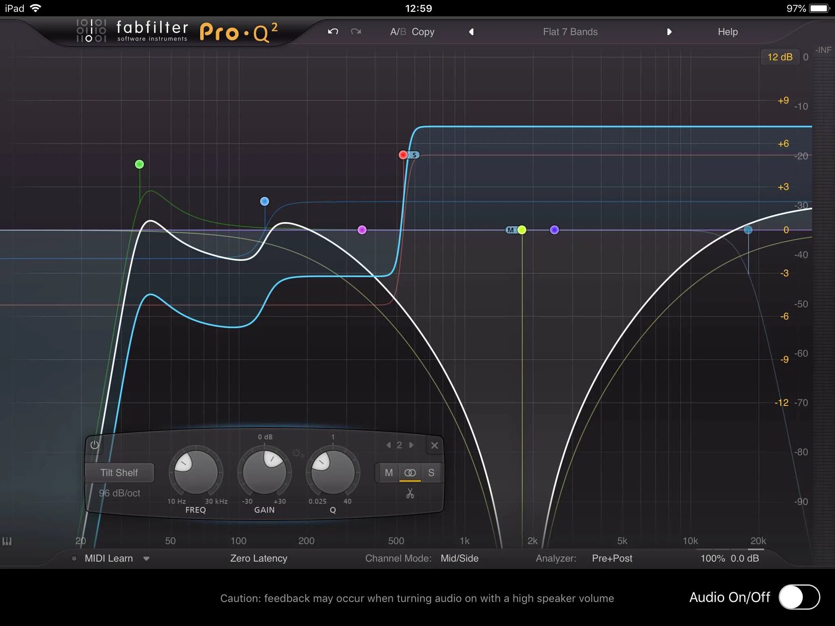Select the green EQ band node
This screenshot has width=835, height=626.
139,164
